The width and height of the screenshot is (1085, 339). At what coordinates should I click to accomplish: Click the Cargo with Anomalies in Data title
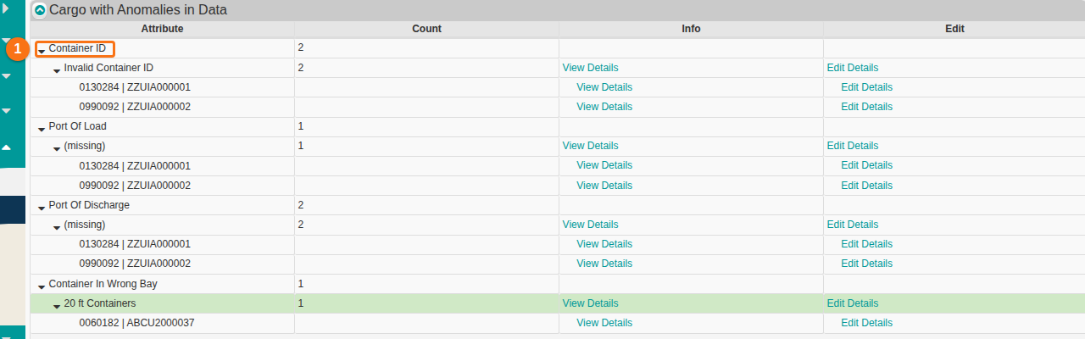pyautogui.click(x=138, y=11)
